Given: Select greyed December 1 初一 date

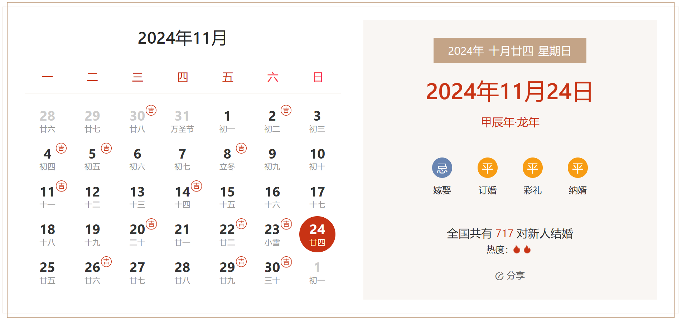Looking at the screenshot, I should [317, 272].
